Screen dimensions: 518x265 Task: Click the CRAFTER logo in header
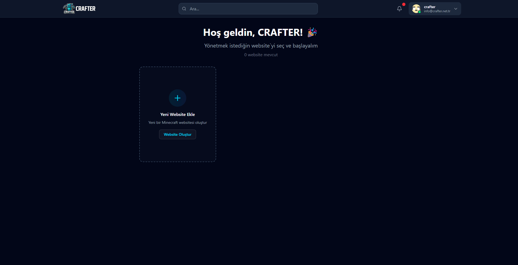[x=79, y=8]
